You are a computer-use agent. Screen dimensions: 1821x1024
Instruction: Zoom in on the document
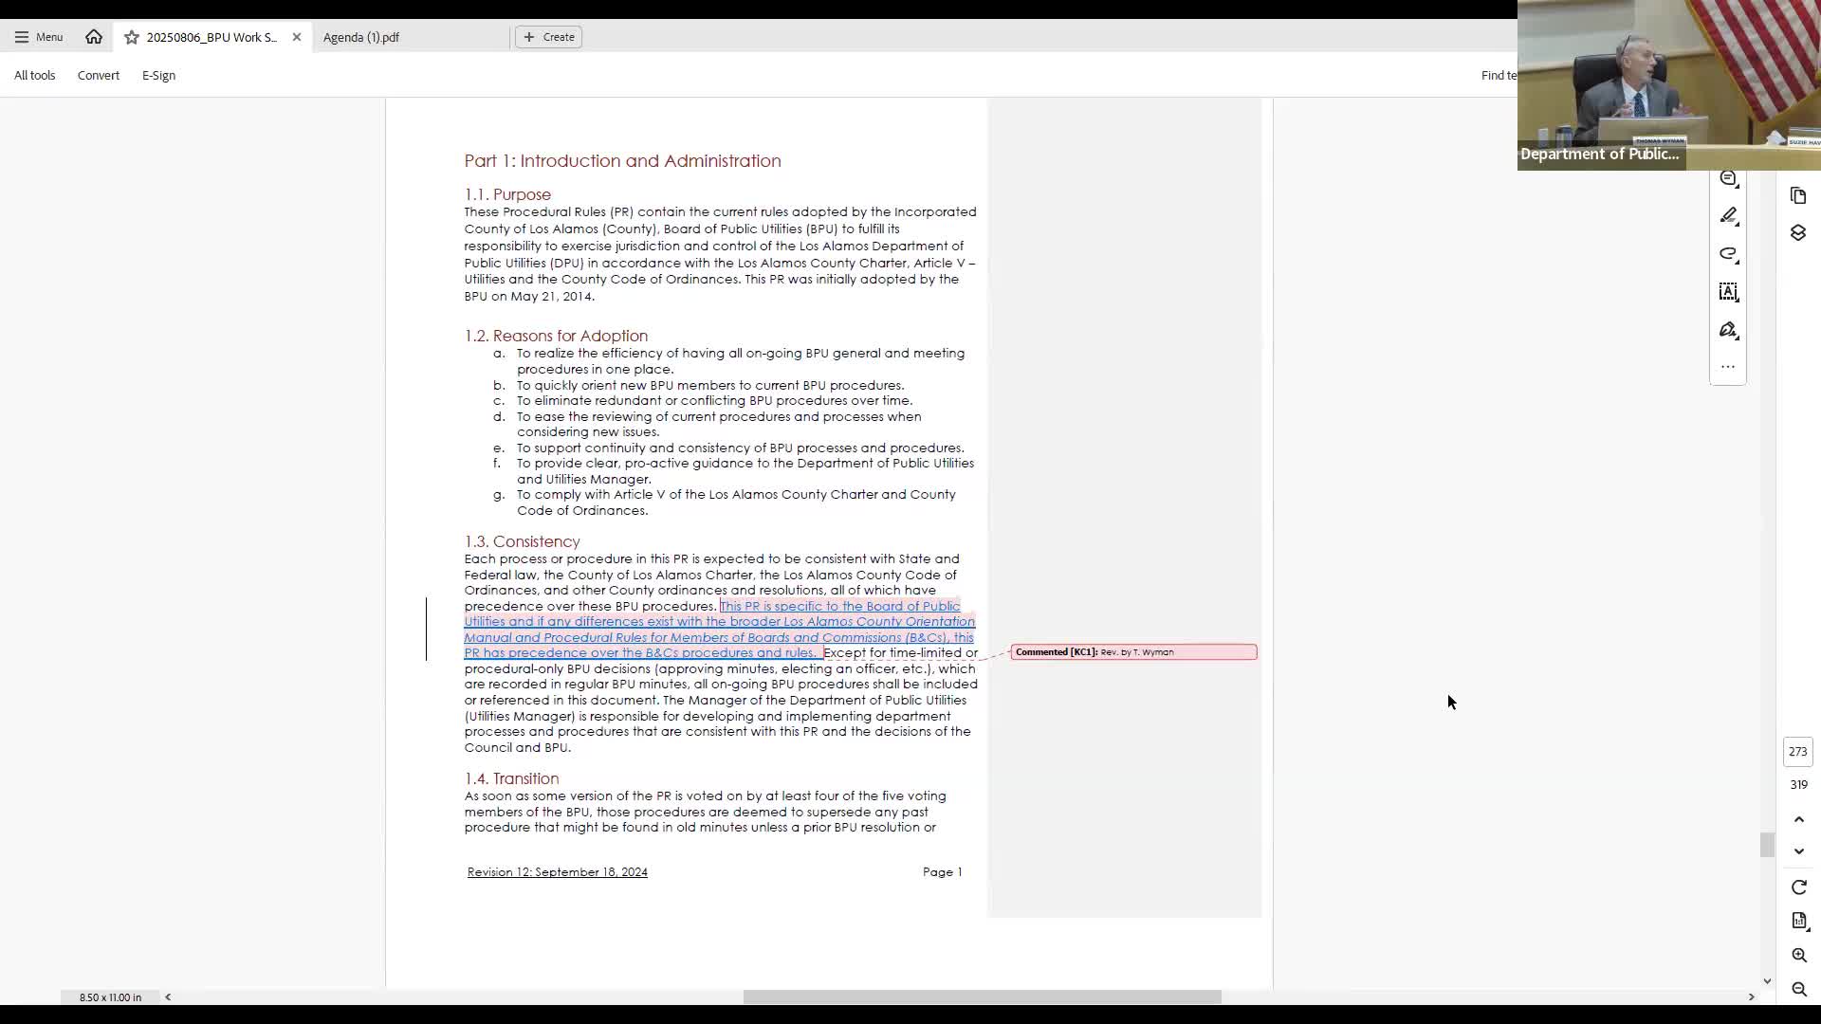click(1798, 956)
